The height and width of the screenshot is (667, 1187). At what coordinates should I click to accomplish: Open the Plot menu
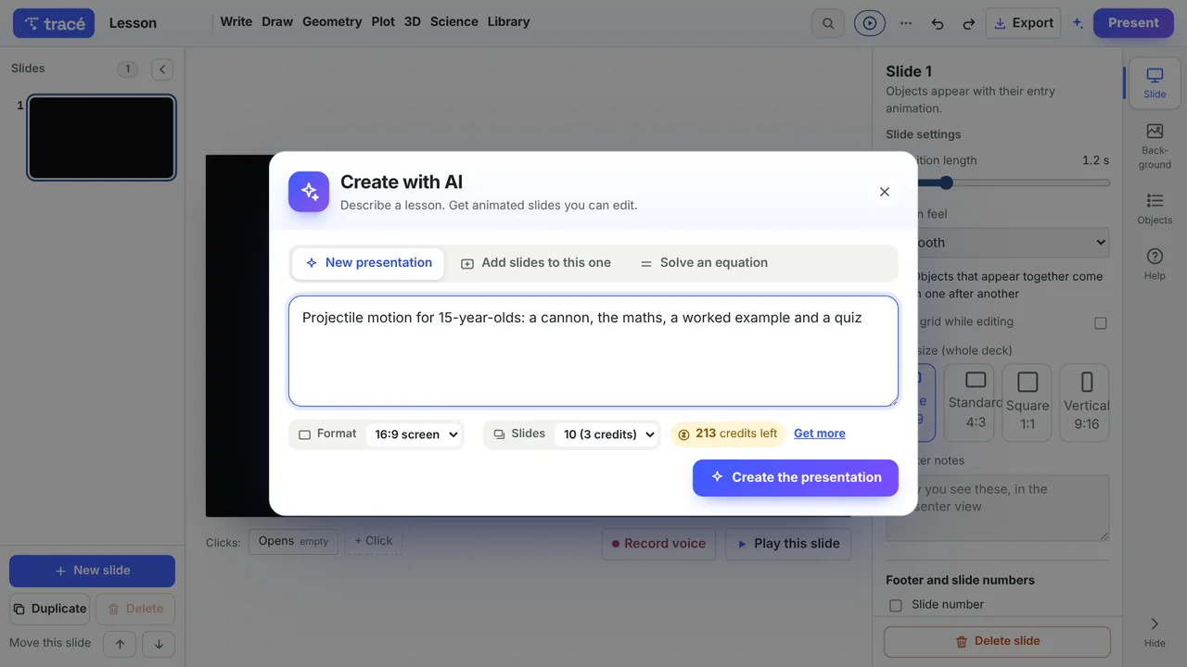(383, 21)
